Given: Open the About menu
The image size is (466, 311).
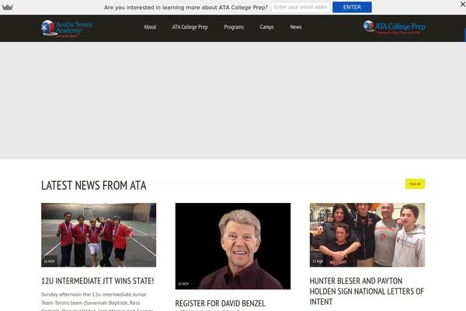Looking at the screenshot, I should (150, 27).
